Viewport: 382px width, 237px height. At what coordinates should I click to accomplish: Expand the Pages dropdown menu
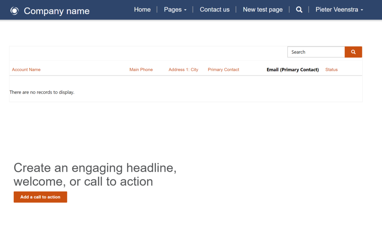coord(175,9)
